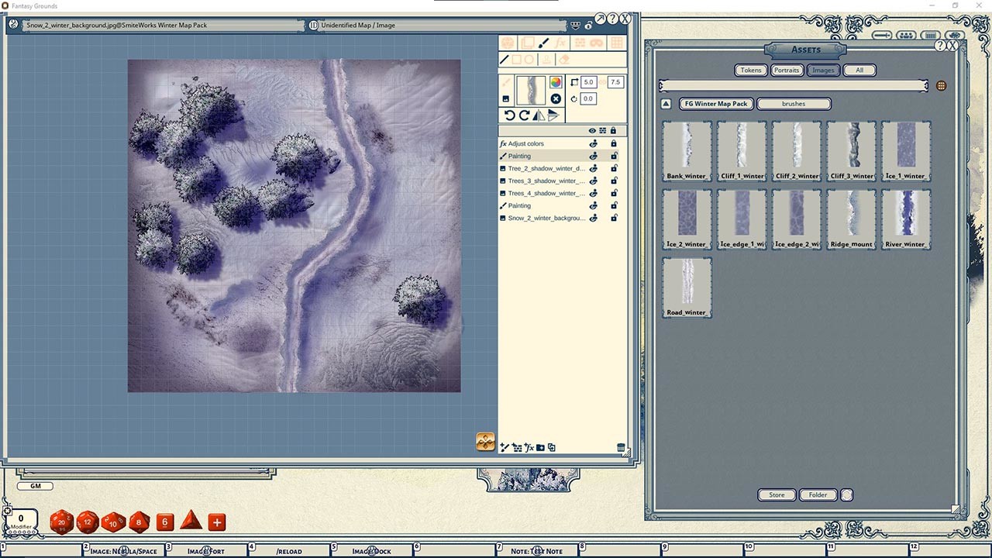Lock the Painting layer

click(613, 156)
